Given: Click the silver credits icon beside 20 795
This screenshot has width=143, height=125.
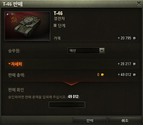Looking at the screenshot, I should click(135, 38).
